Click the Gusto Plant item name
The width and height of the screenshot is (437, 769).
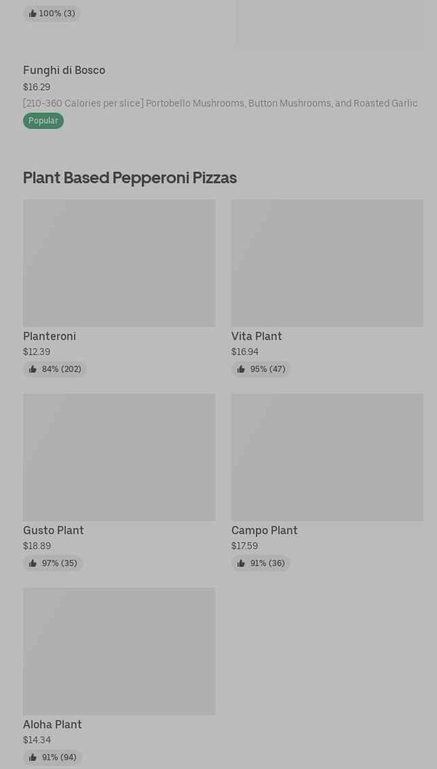[x=54, y=530]
